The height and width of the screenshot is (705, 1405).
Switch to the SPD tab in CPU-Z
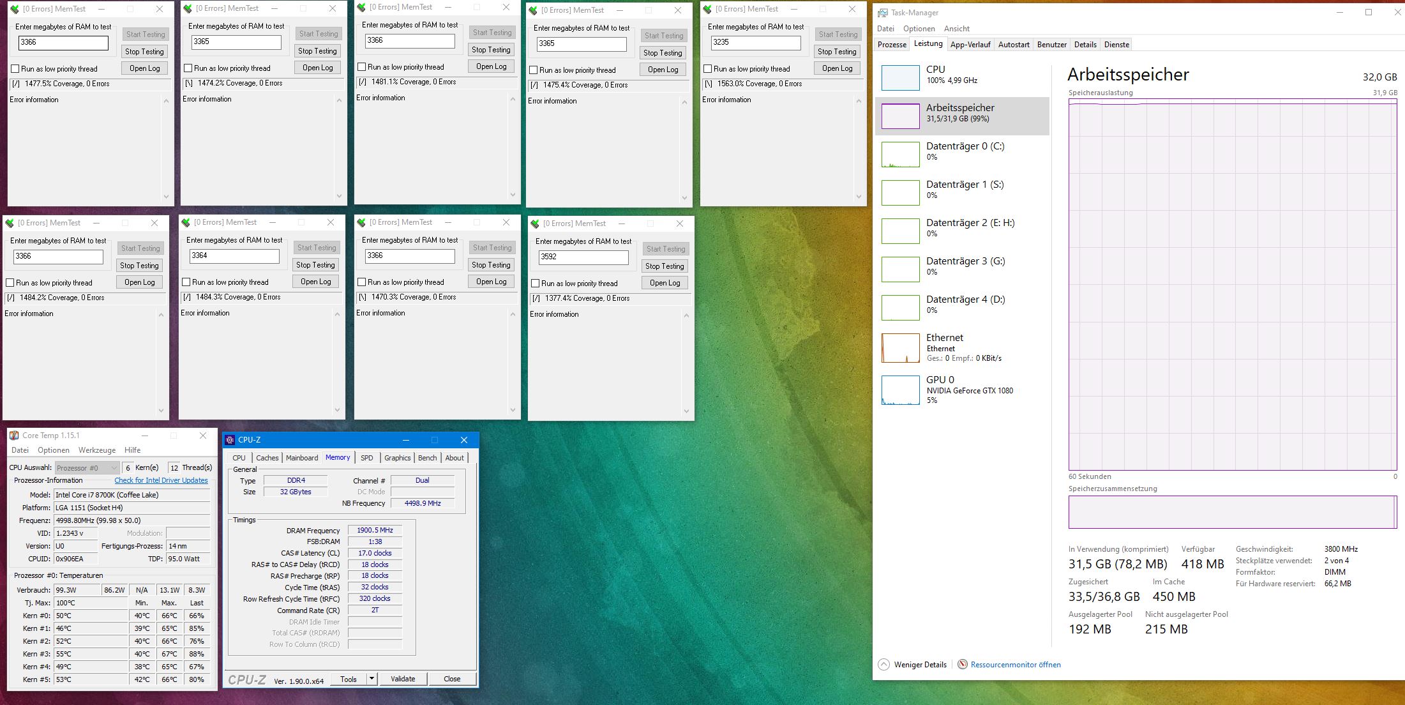(366, 458)
